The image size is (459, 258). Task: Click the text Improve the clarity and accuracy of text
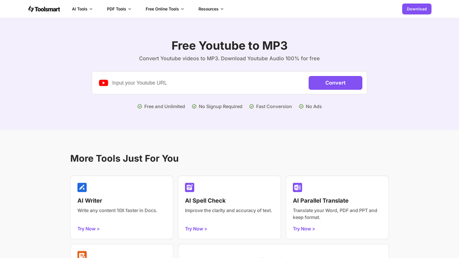click(229, 210)
